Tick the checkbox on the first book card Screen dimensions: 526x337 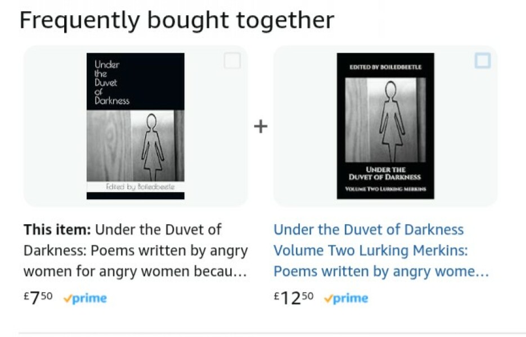pos(232,61)
